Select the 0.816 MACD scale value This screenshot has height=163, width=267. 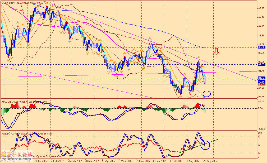[261, 101]
